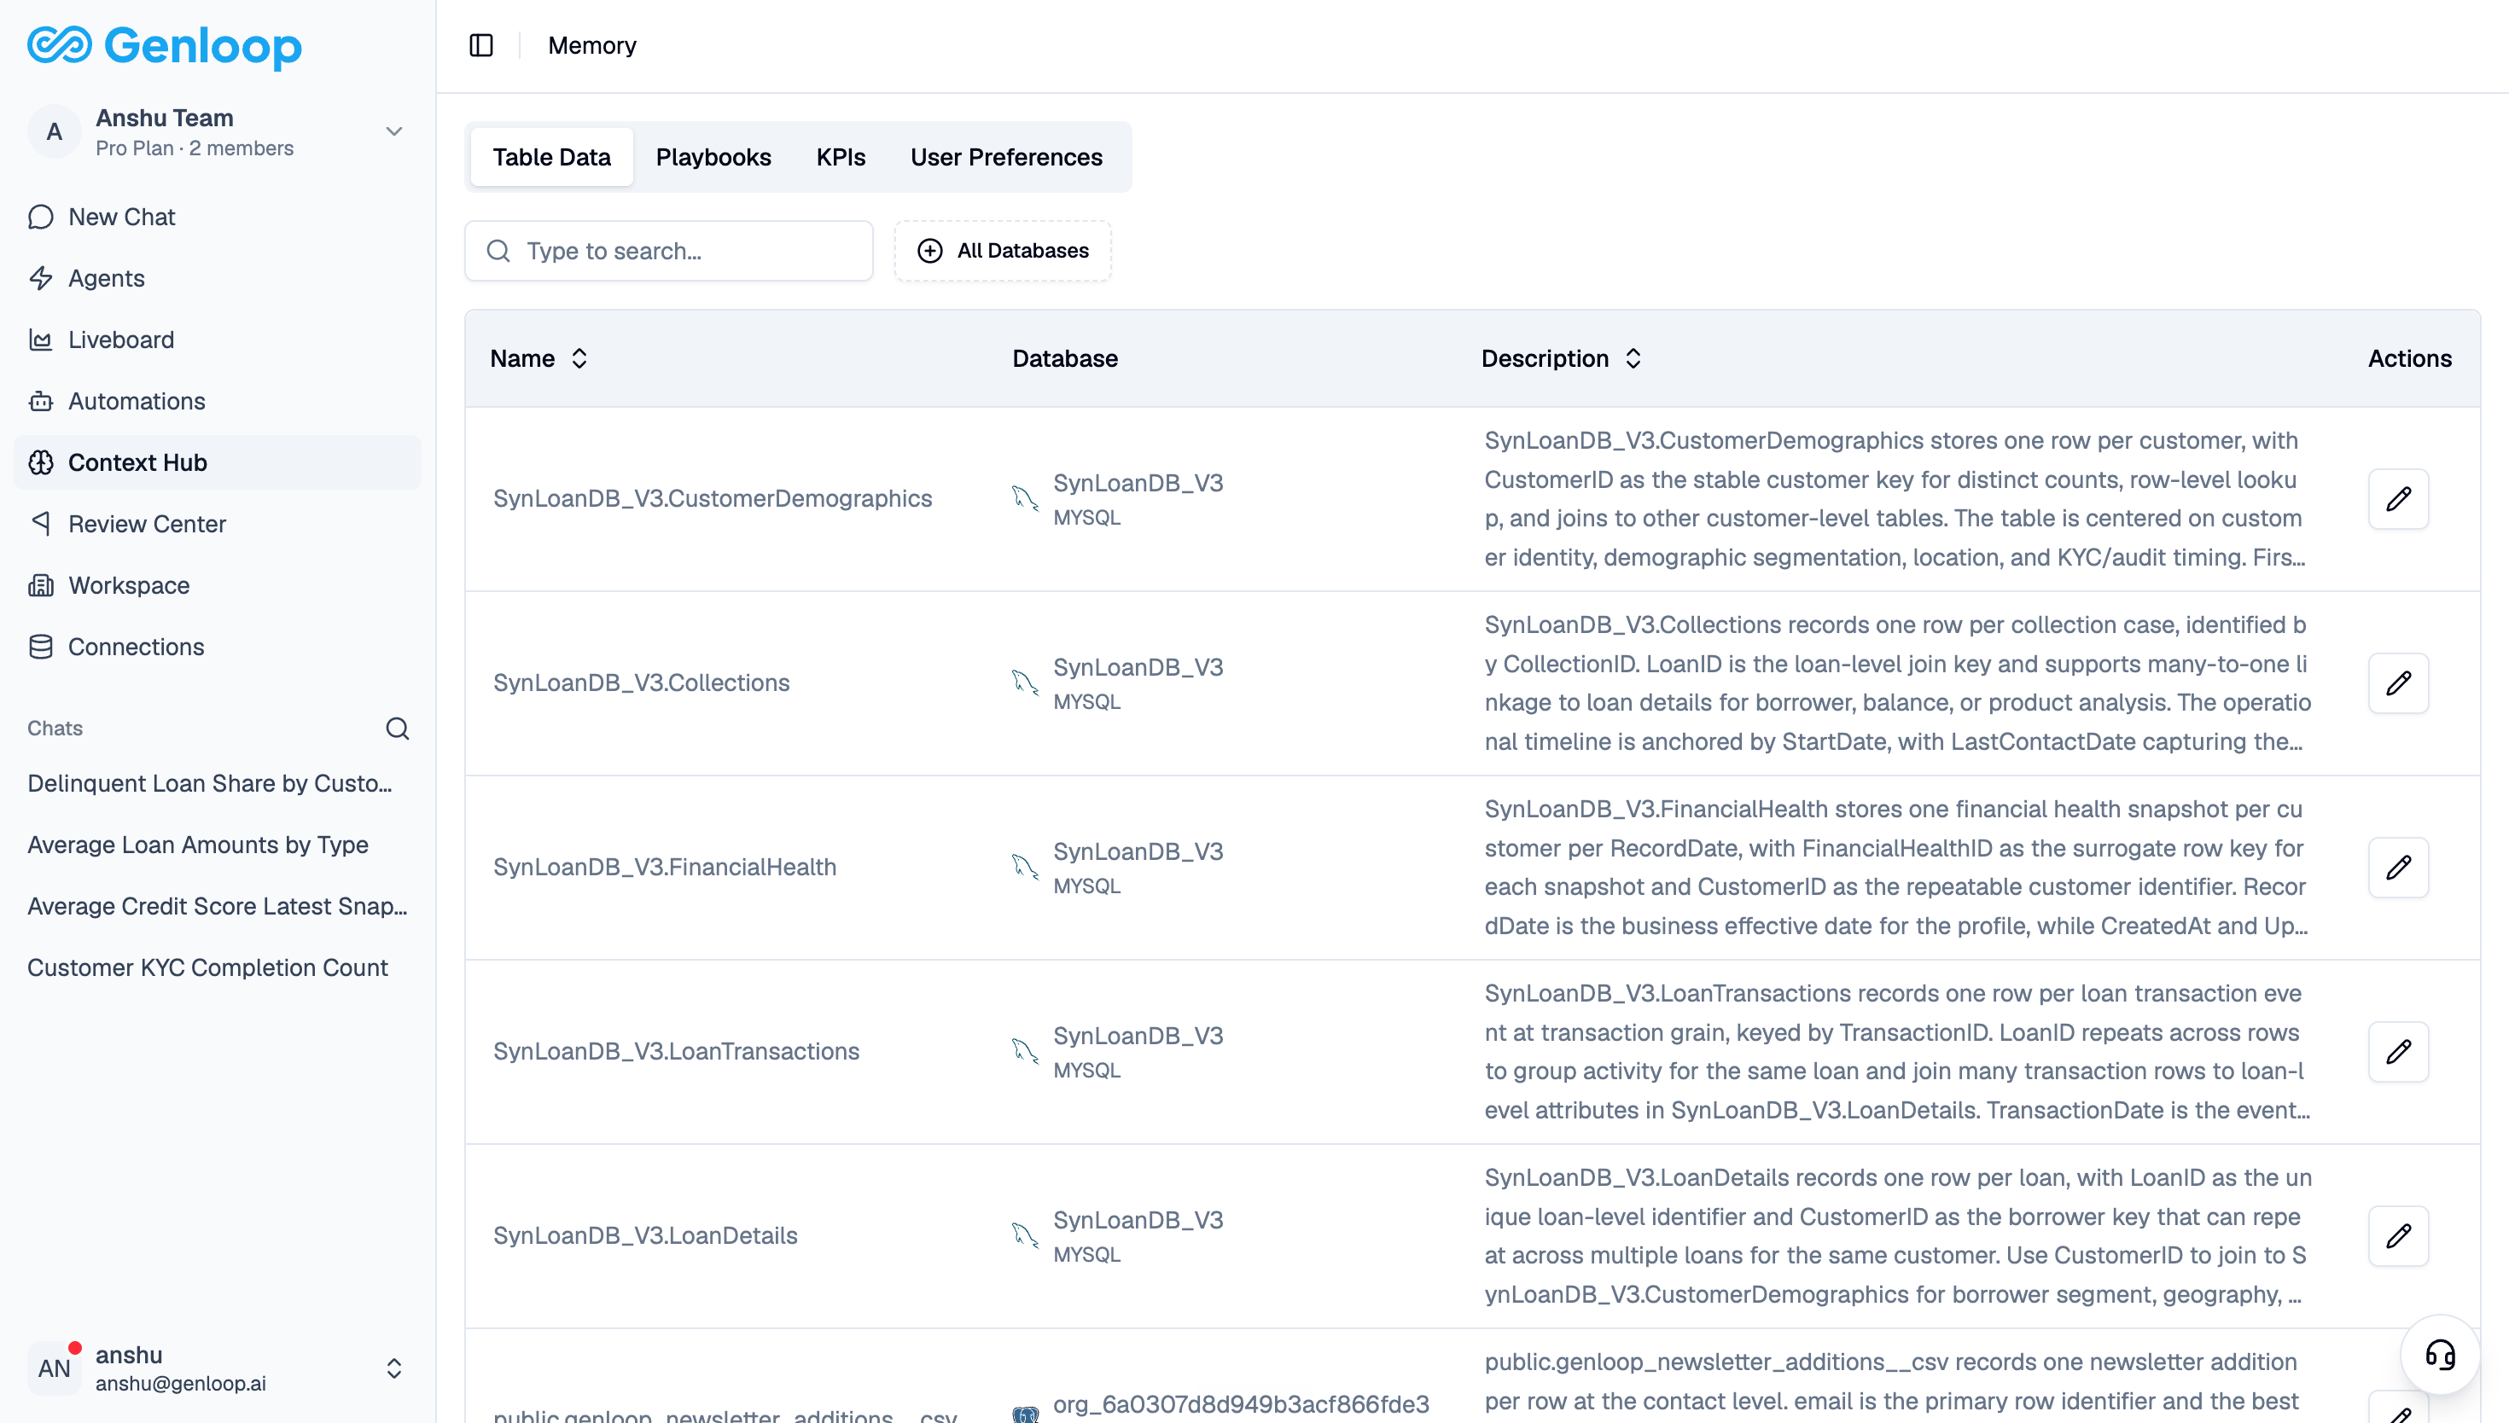Viewport: 2509px width, 1423px height.
Task: Click the AN user avatar
Action: coord(54,1368)
